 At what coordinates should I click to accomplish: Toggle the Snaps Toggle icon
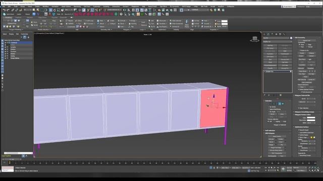point(88,10)
